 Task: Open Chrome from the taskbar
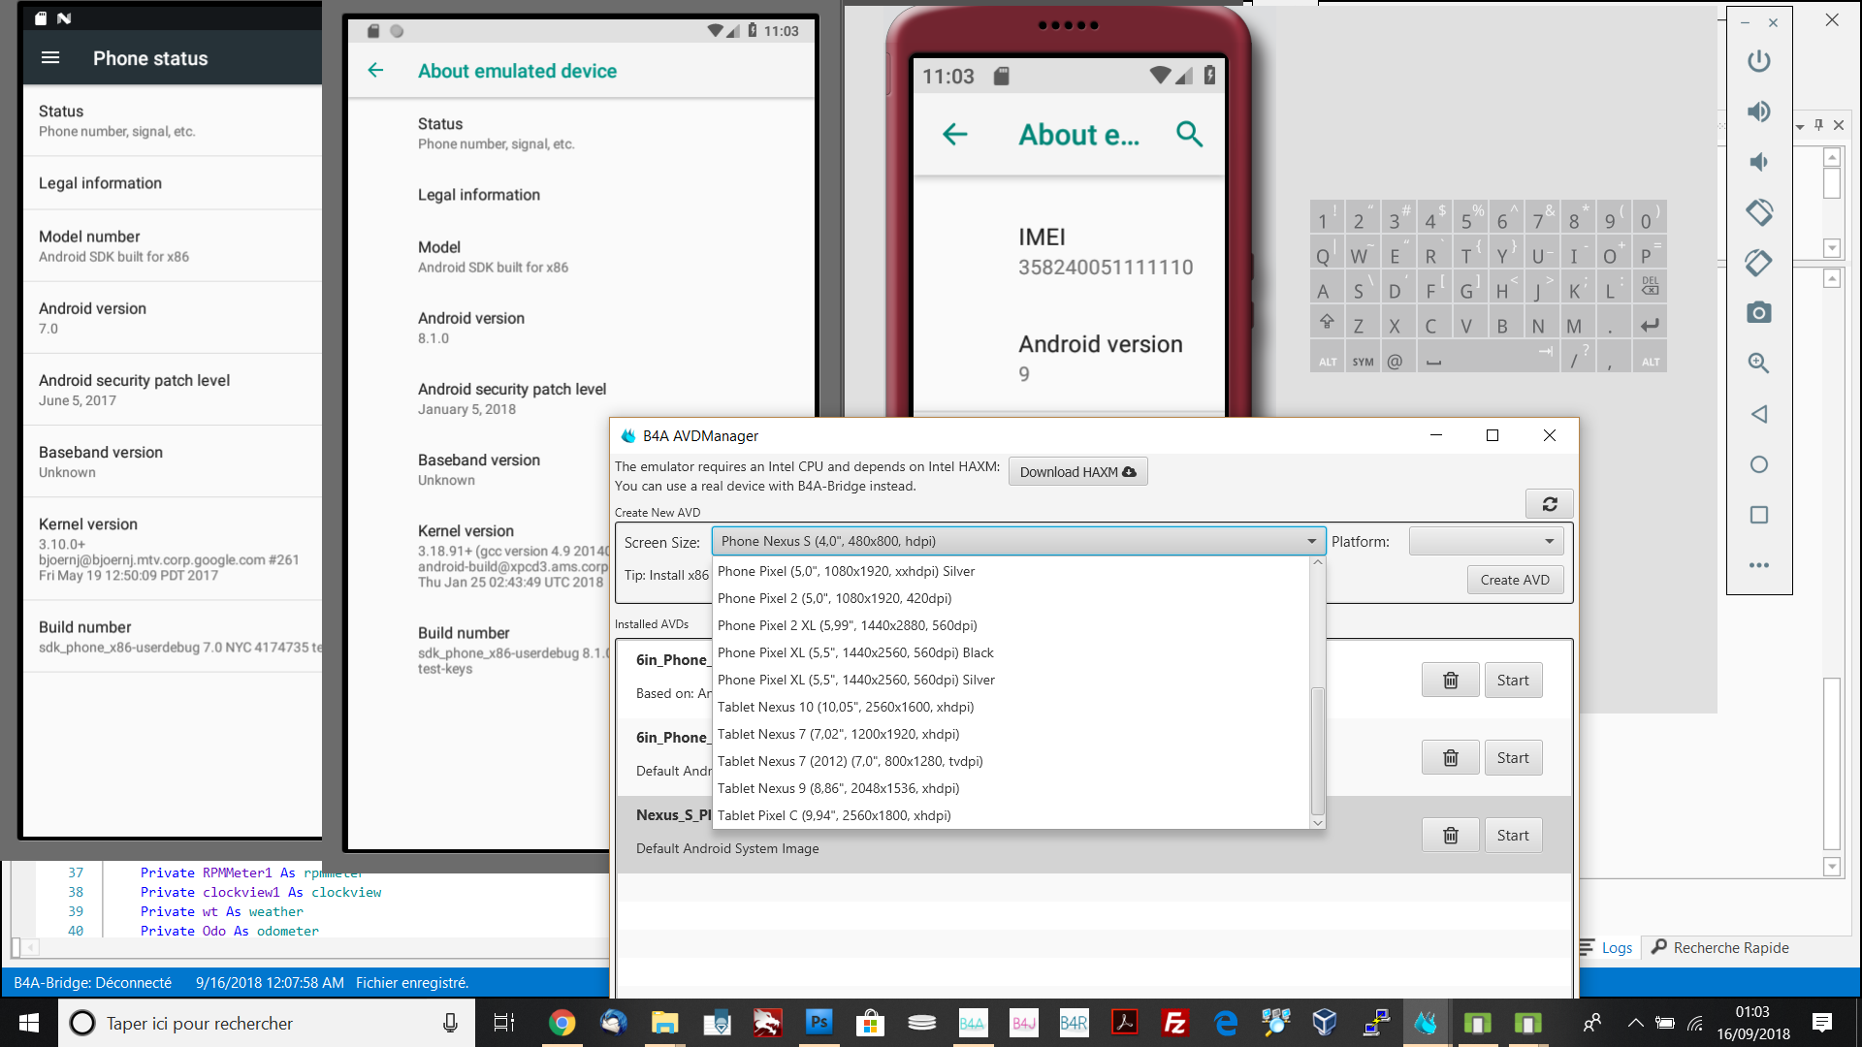click(x=562, y=1023)
